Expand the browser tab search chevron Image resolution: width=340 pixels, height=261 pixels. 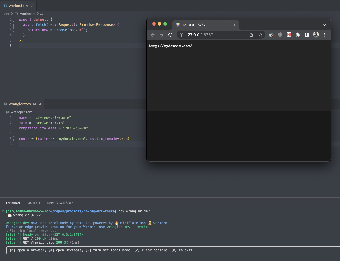[324, 25]
